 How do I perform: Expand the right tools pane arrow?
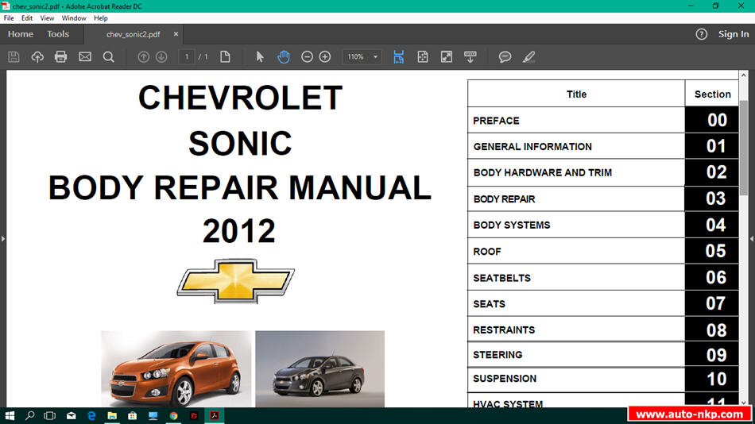[752, 238]
